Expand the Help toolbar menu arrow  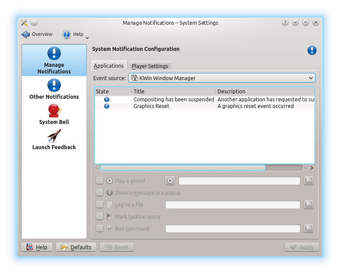(x=87, y=37)
